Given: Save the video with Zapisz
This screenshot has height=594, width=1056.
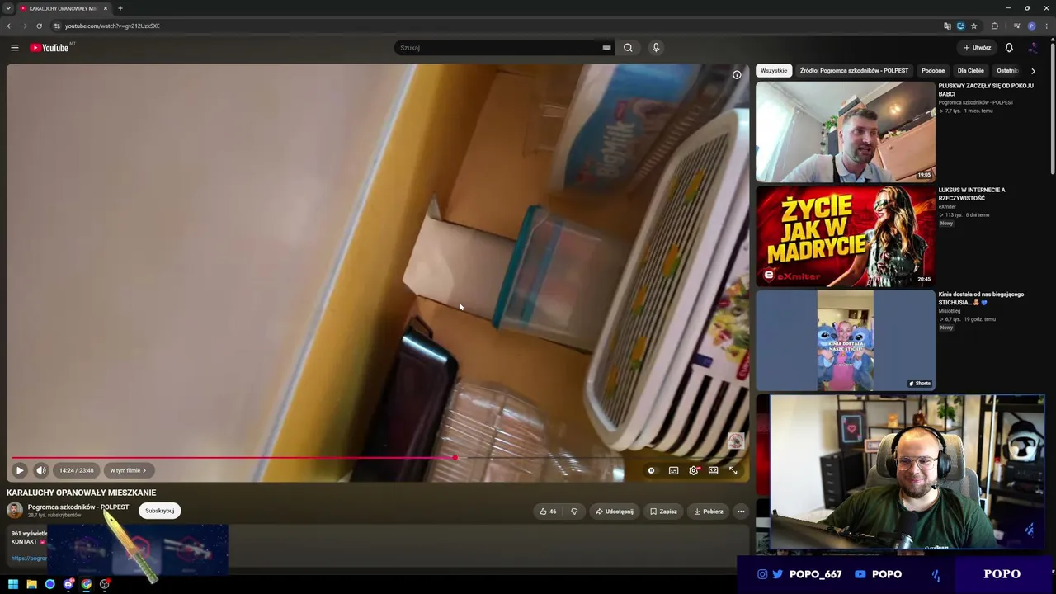Looking at the screenshot, I should click(663, 511).
